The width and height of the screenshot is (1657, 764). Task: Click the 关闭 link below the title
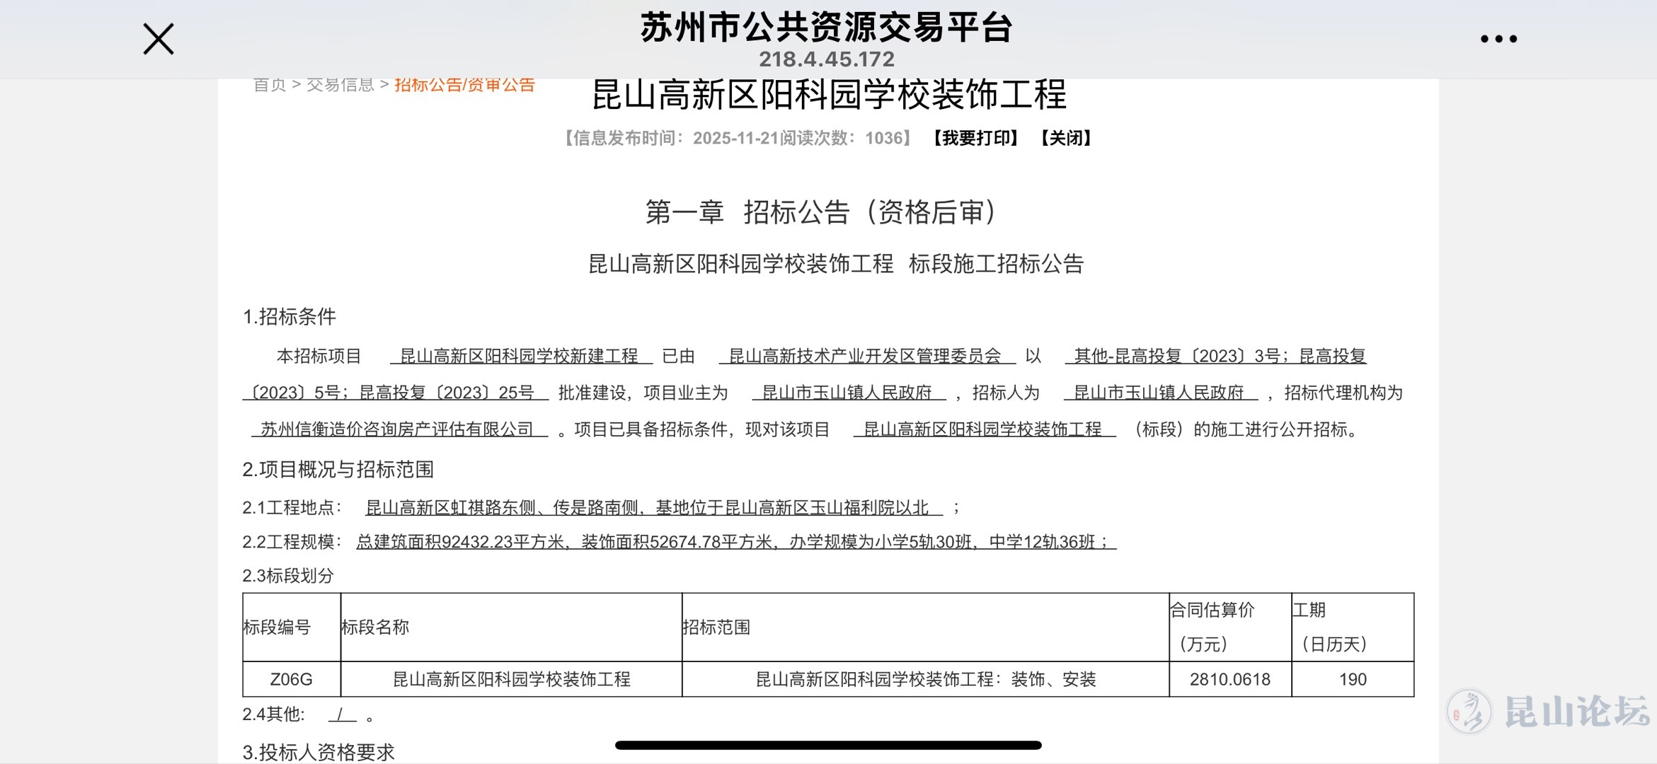[1065, 138]
